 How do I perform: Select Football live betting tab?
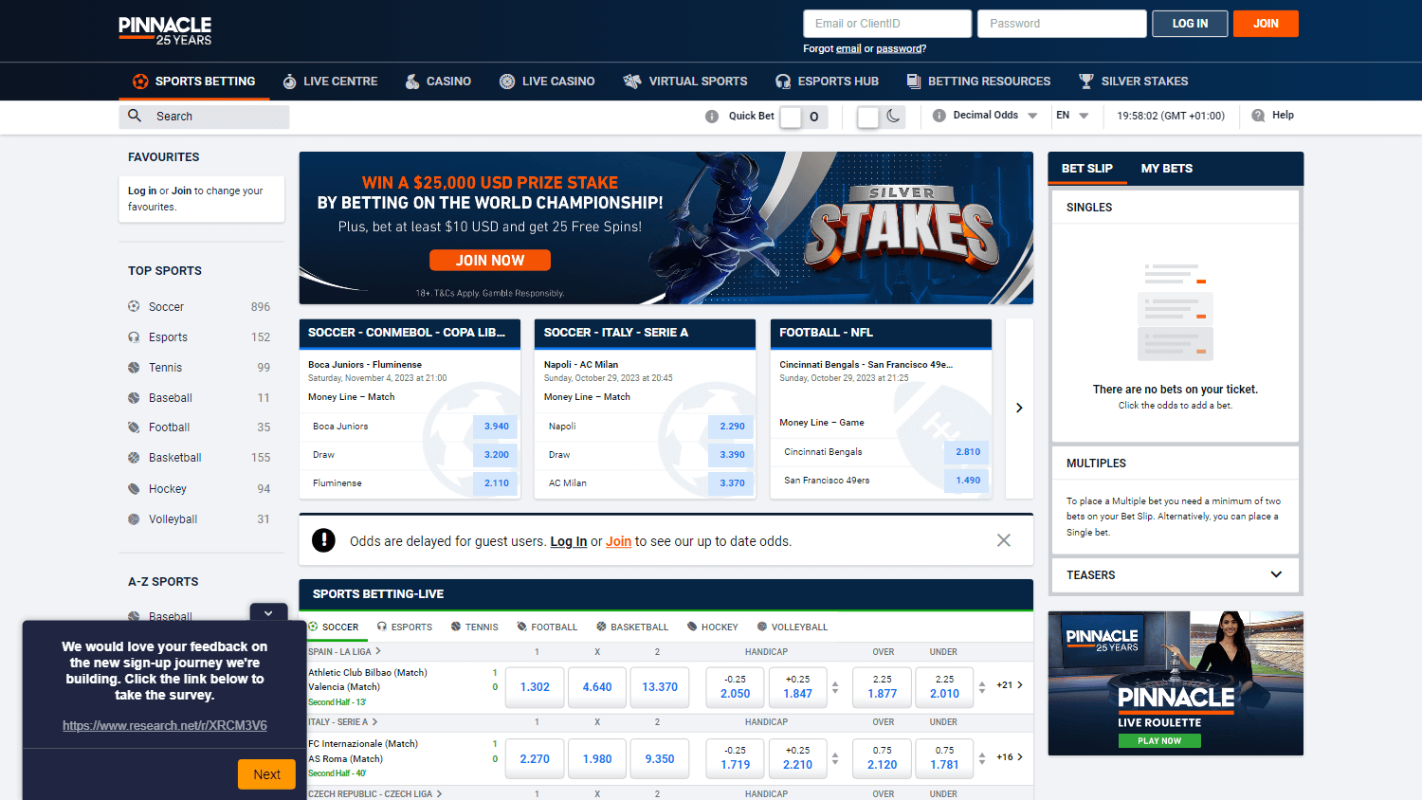coord(547,627)
